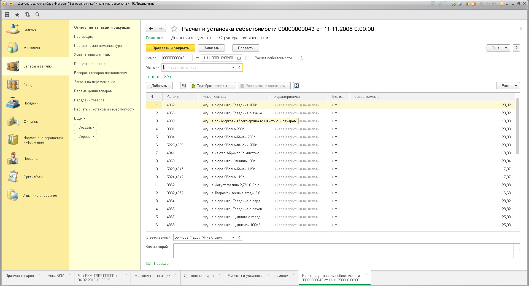Expand the Ответственный dropdown list
Viewport: 529px width, 286px height.
[x=233, y=238]
